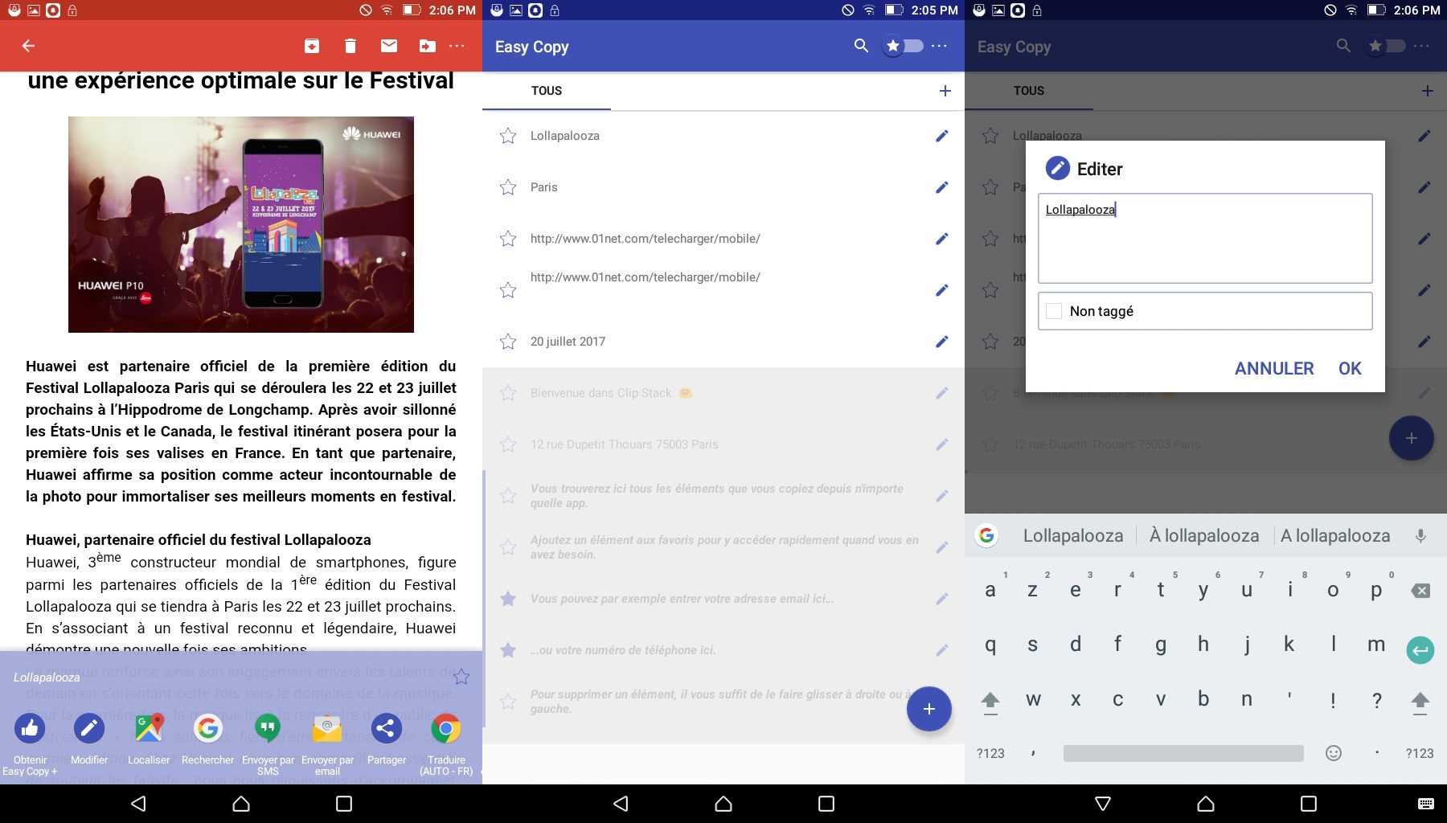Viewport: 1447px width, 823px height.
Task: Open overflow menu in middle Easy Copy toolbar
Action: coord(939,46)
